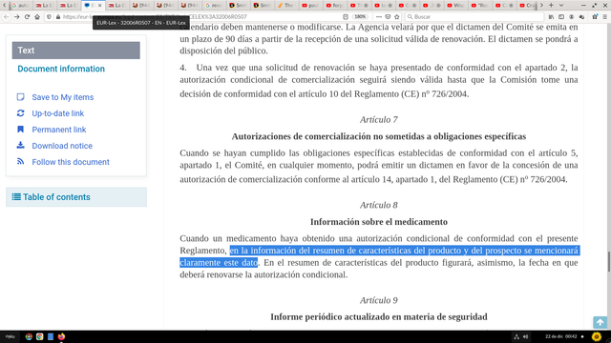Click the Artículo 9 heading
The image size is (611, 343).
pyautogui.click(x=379, y=301)
